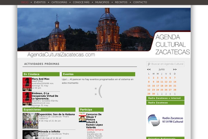Click AgendaCulturalZacatecas.com banner text
This screenshot has width=208, height=139.
point(61,55)
